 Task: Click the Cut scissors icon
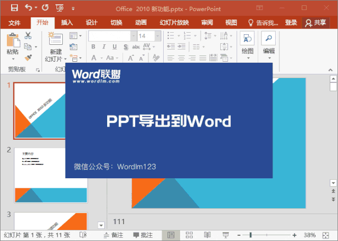(28, 35)
